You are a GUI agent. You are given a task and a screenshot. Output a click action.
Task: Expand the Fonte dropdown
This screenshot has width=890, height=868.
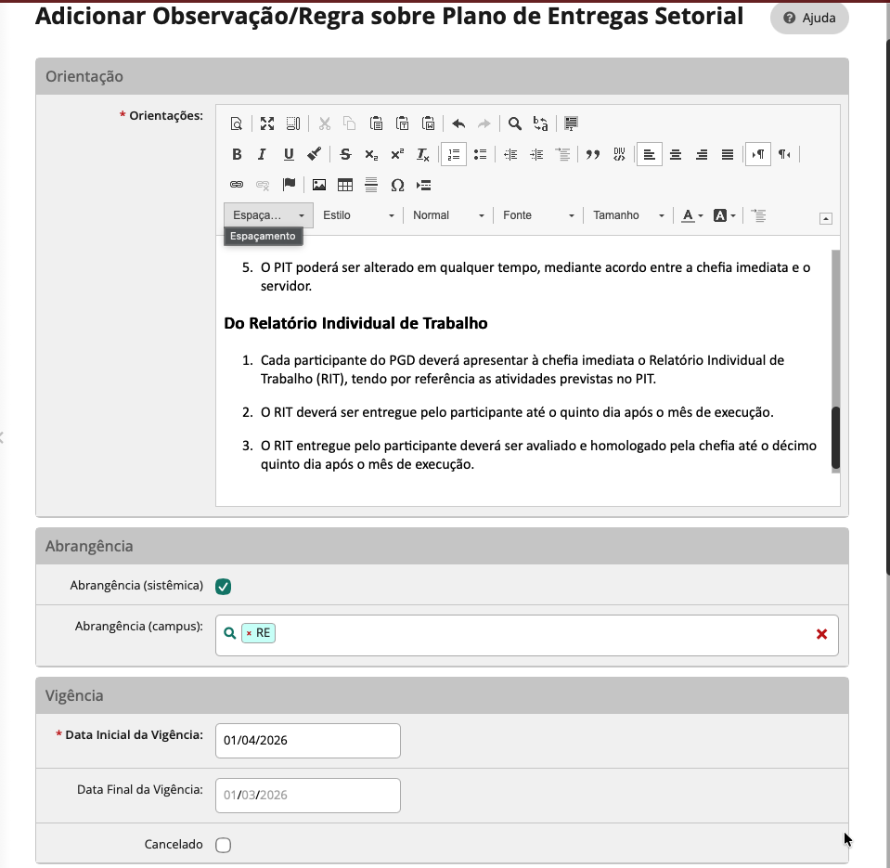[538, 215]
